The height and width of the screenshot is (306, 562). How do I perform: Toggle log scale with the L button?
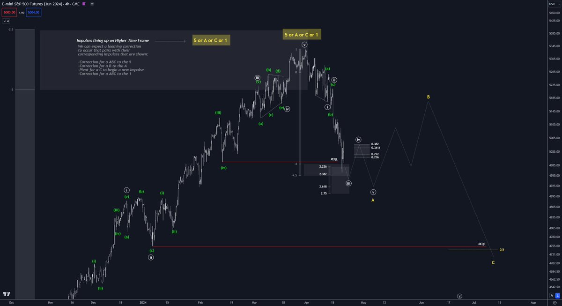pyautogui.click(x=558, y=295)
